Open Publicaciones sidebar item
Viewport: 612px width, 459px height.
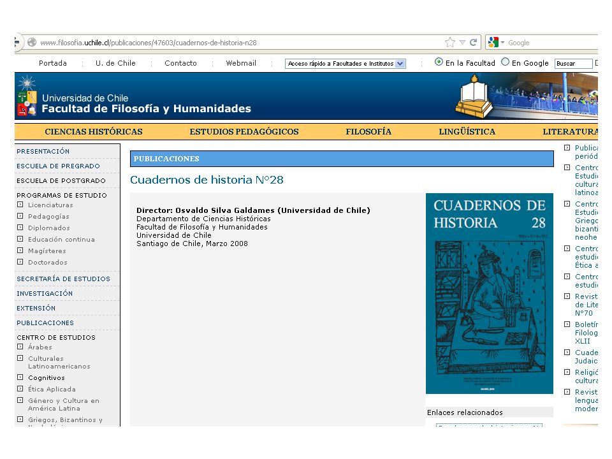(45, 323)
